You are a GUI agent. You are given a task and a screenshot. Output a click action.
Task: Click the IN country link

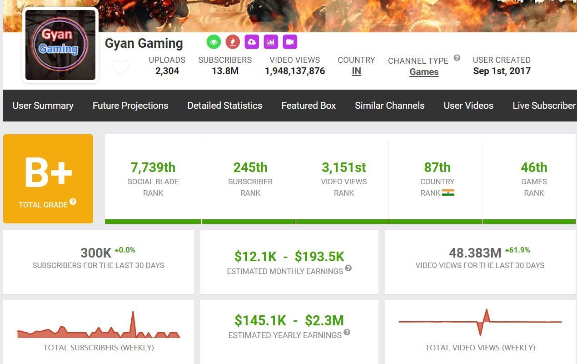click(x=356, y=71)
